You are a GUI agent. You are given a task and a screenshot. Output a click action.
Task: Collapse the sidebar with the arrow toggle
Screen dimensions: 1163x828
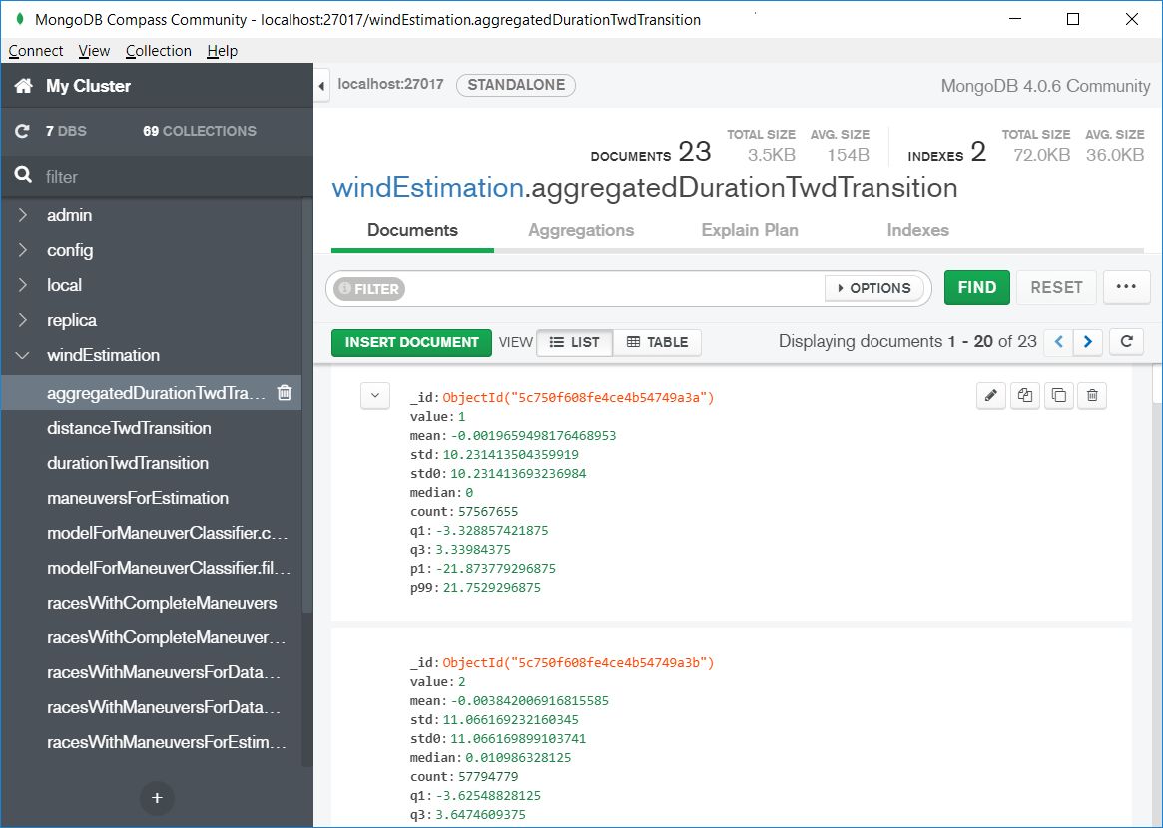[321, 86]
